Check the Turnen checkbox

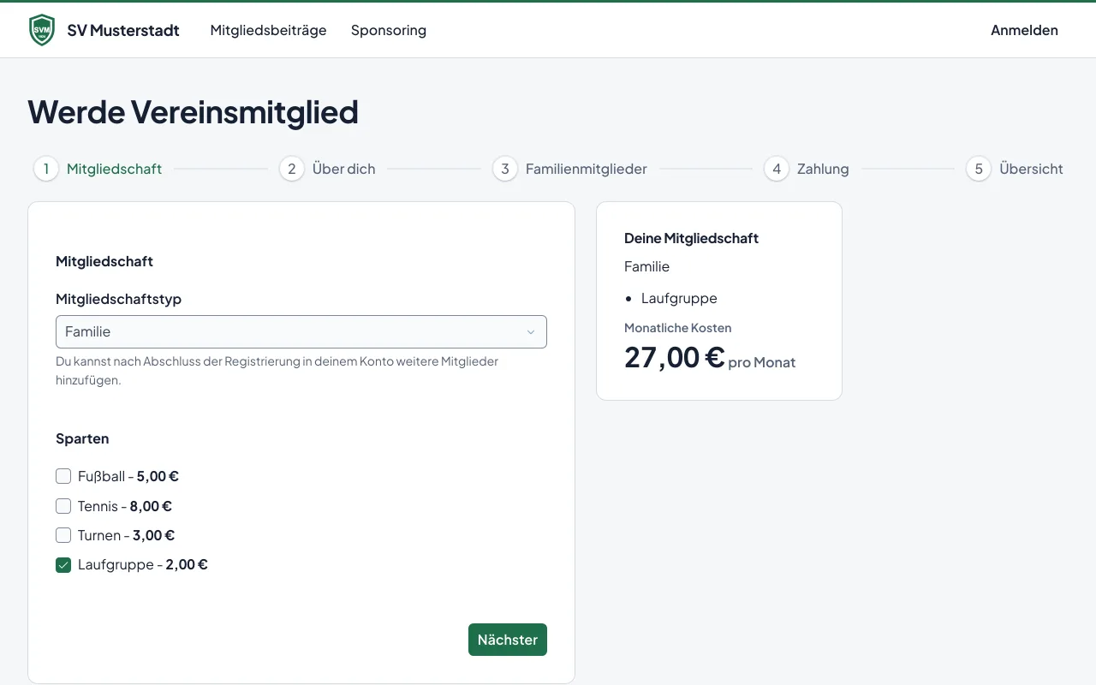click(x=63, y=535)
